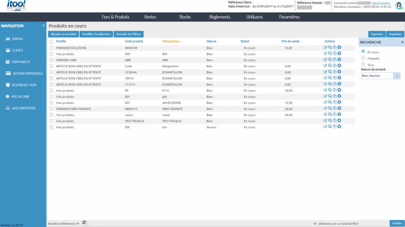Click edit icon for JAMES BOND product

coord(325,103)
